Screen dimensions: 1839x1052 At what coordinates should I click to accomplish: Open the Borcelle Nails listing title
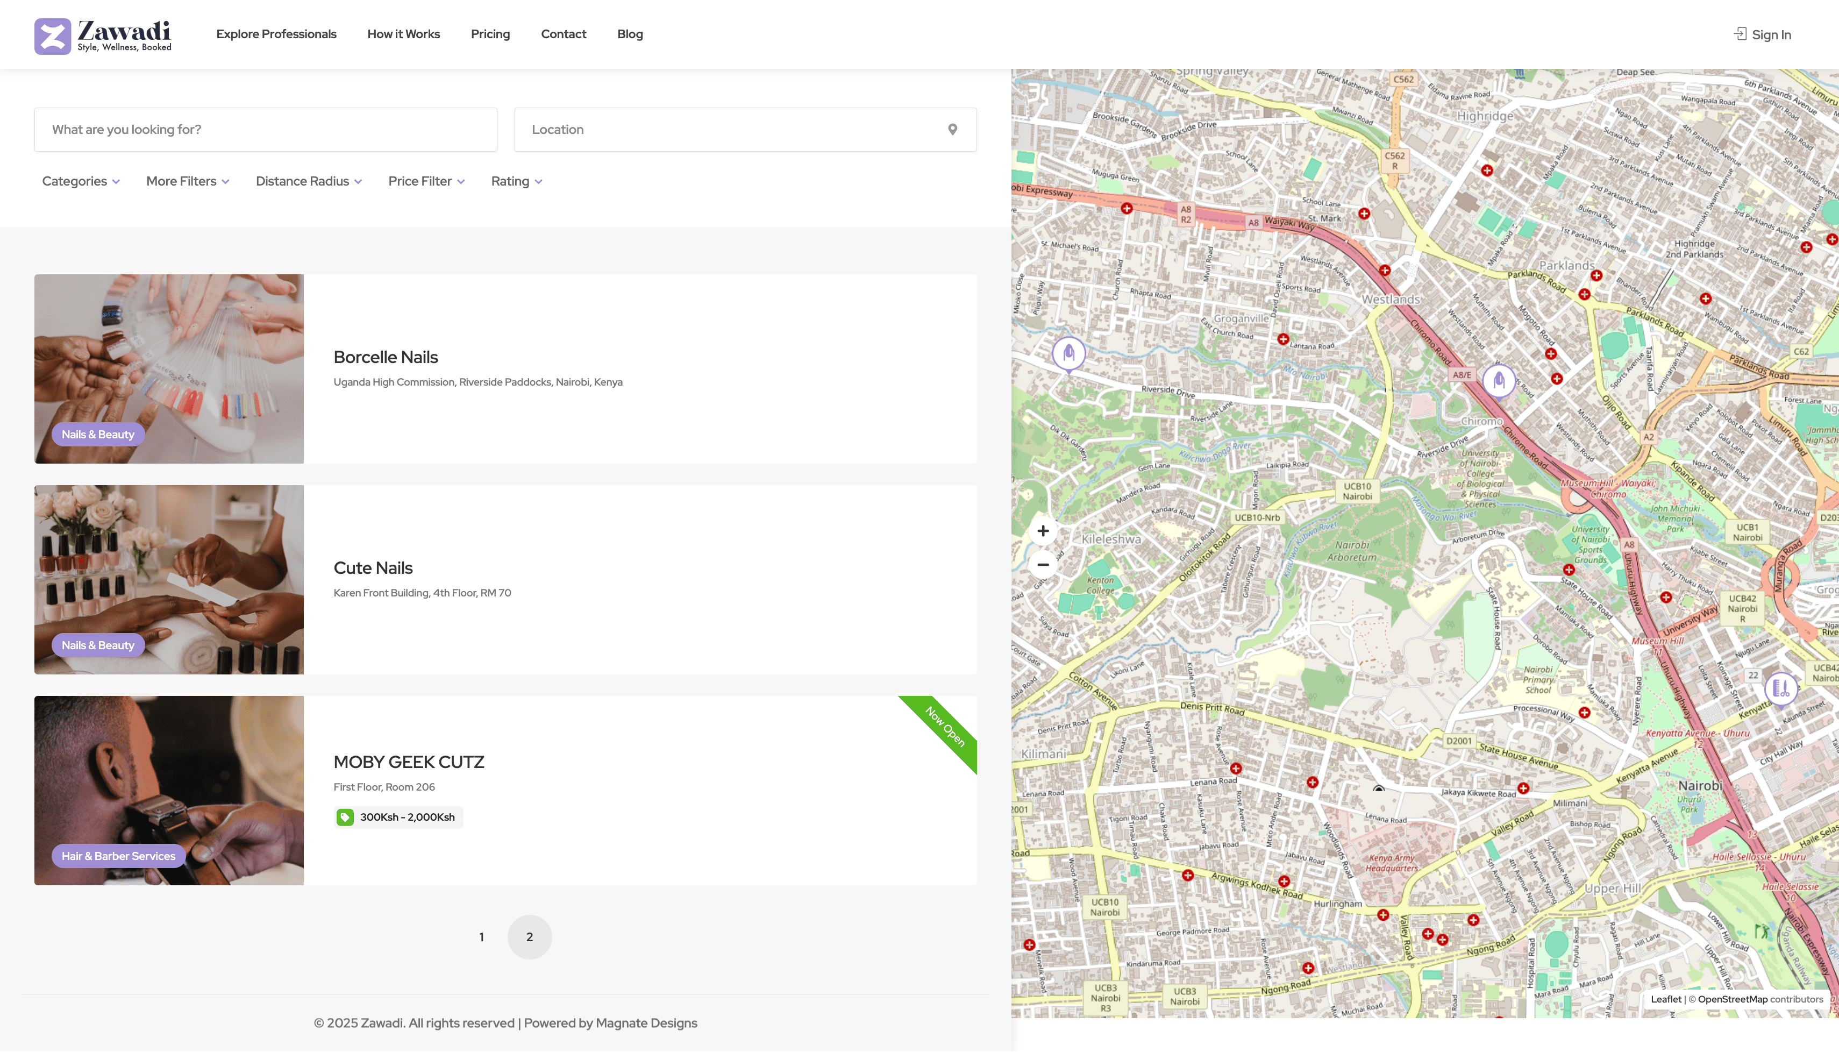click(385, 357)
